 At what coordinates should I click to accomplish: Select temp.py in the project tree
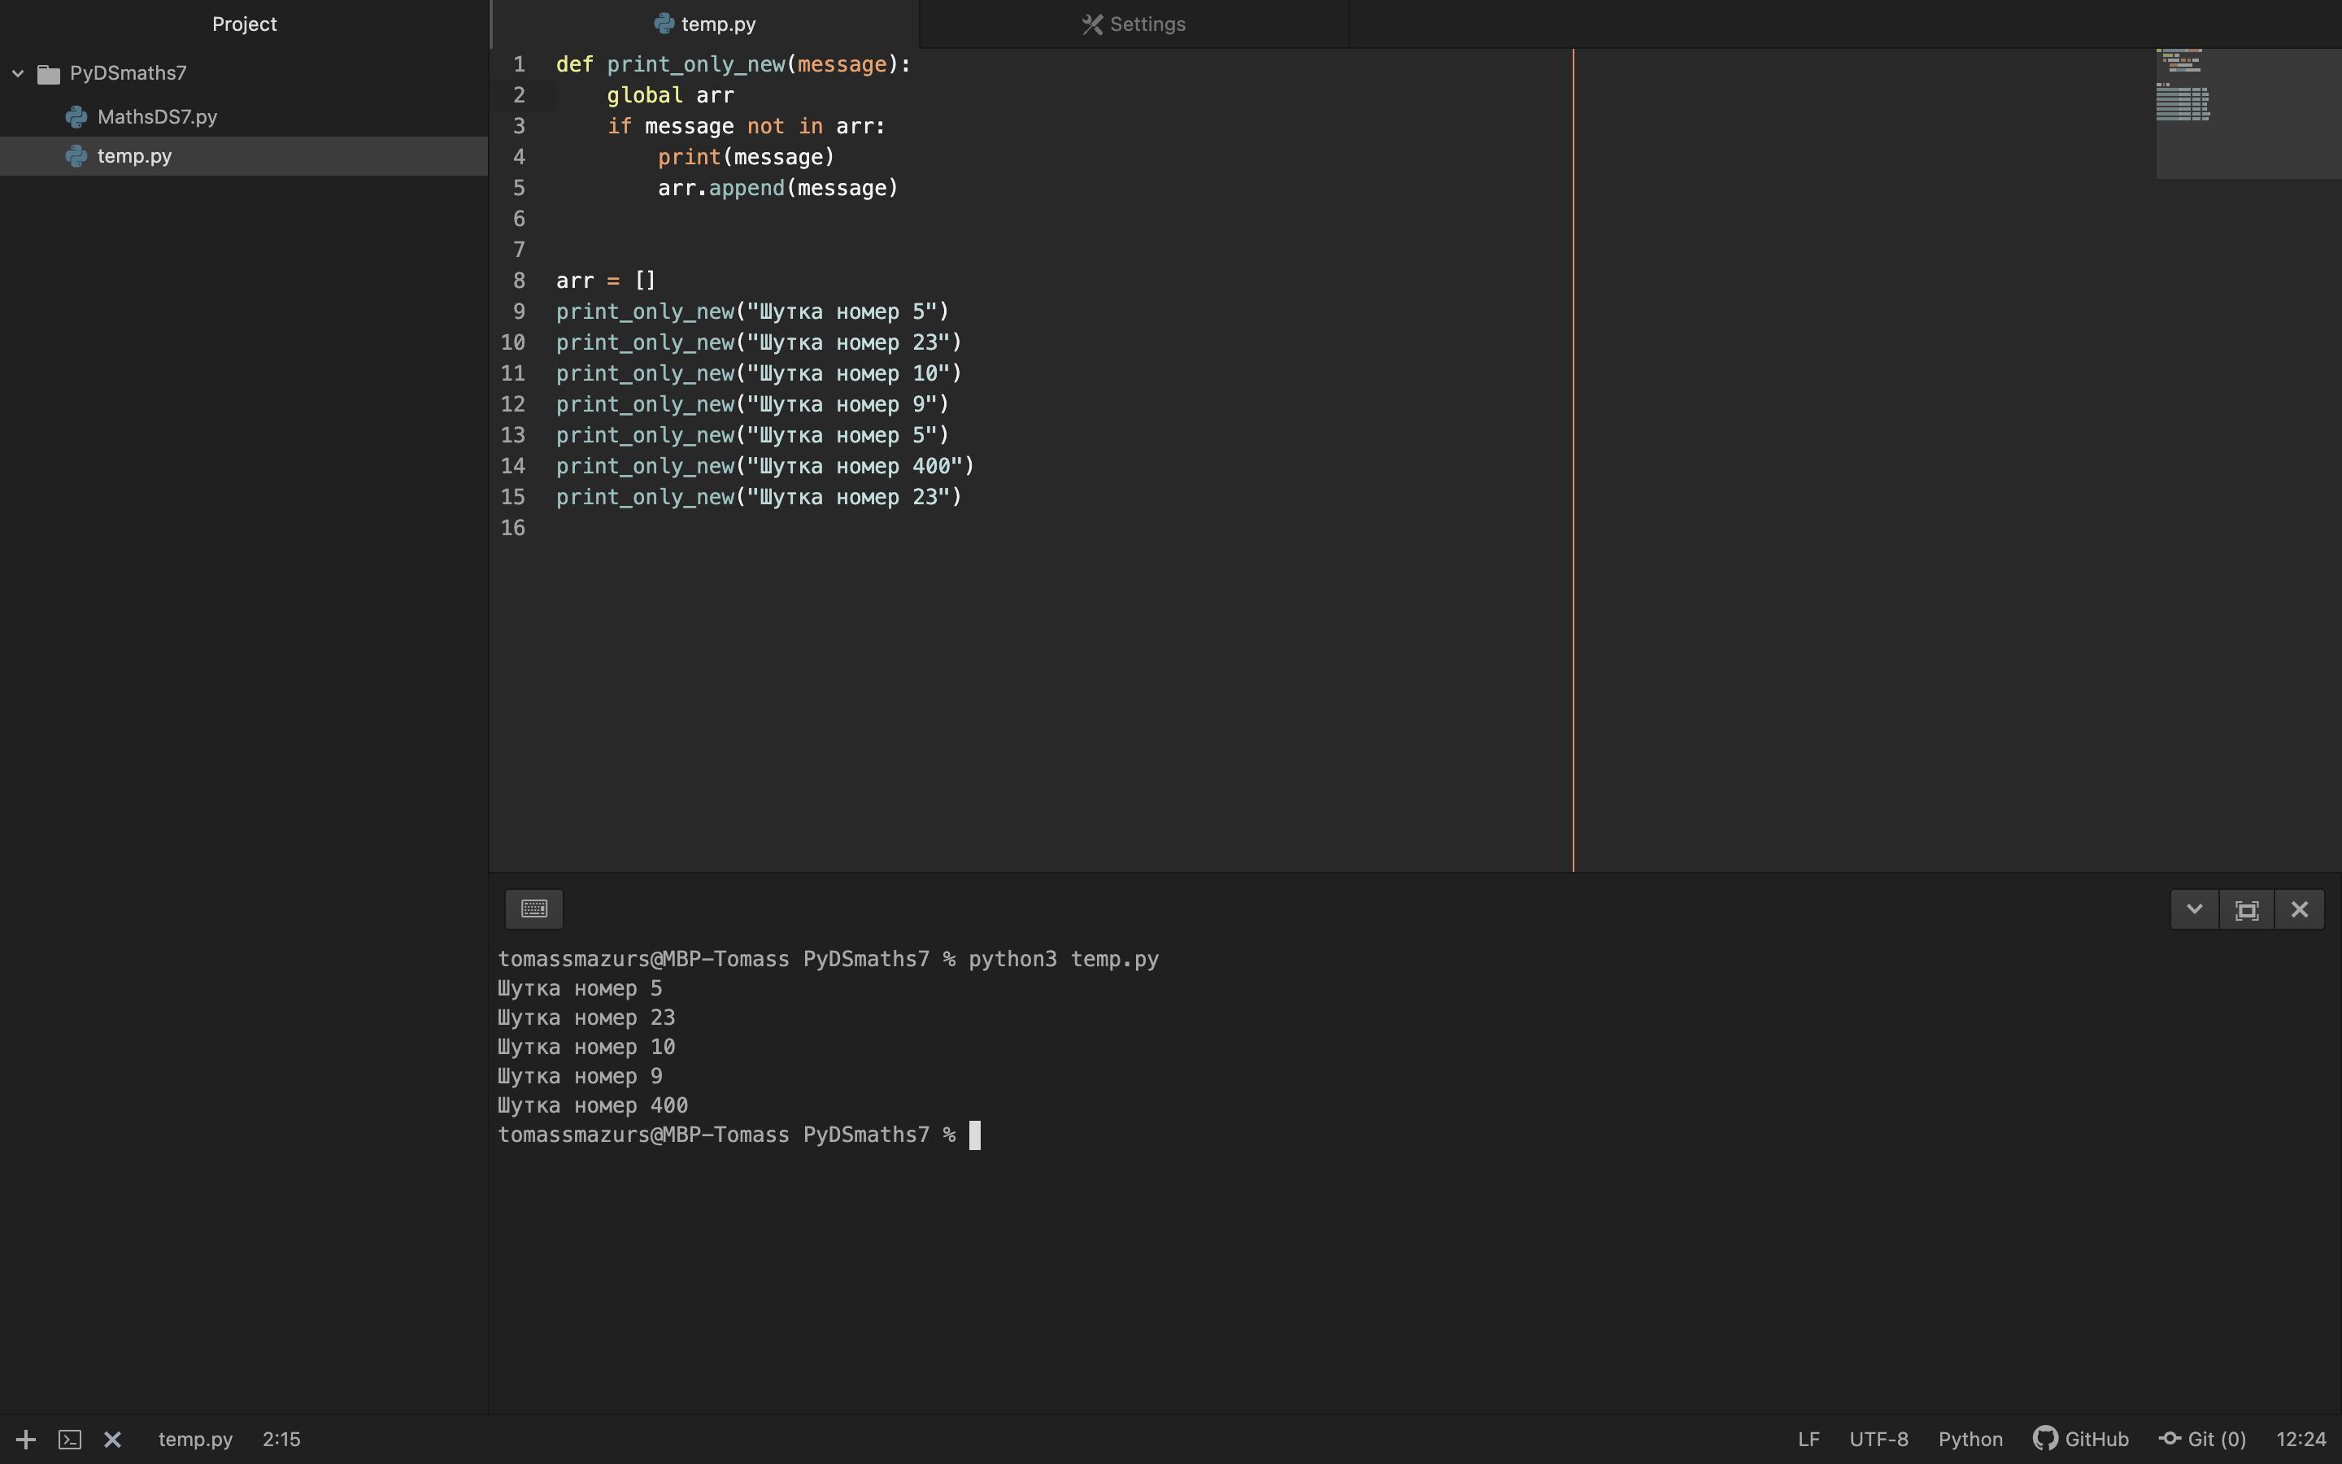[134, 156]
